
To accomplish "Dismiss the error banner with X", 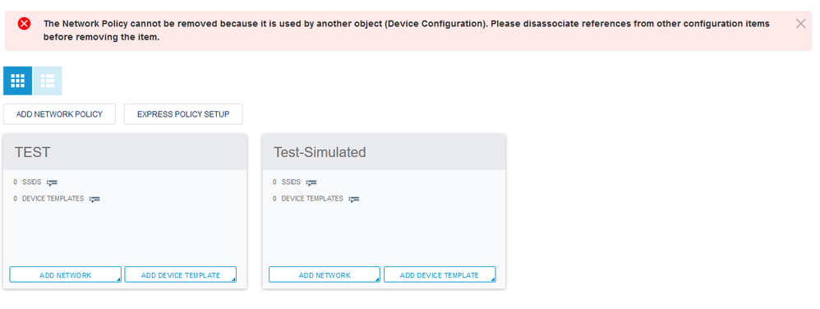I will point(800,24).
